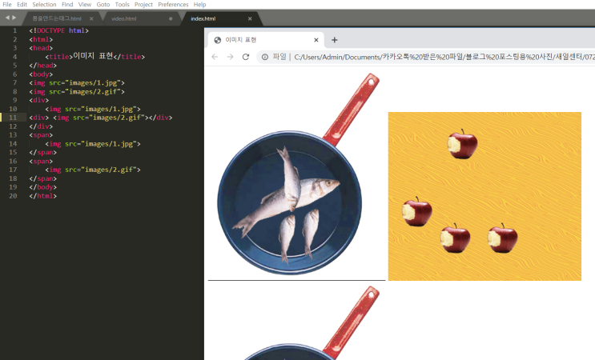Click the head tag on line 3
595x360 pixels.
tap(41, 48)
